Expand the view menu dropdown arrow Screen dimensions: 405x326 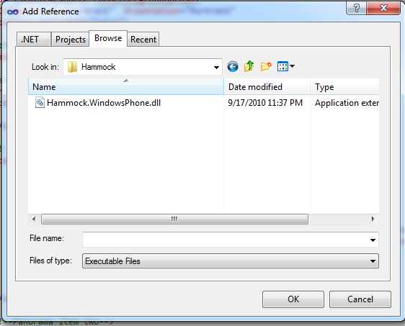pyautogui.click(x=292, y=66)
